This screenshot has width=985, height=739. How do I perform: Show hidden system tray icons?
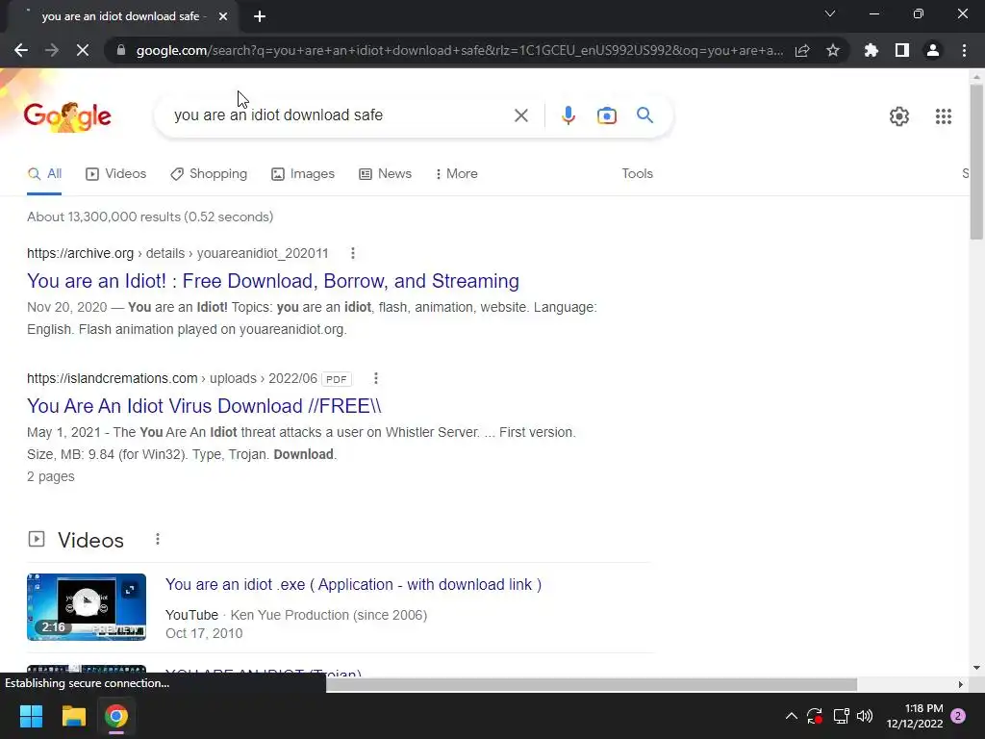pos(792,716)
